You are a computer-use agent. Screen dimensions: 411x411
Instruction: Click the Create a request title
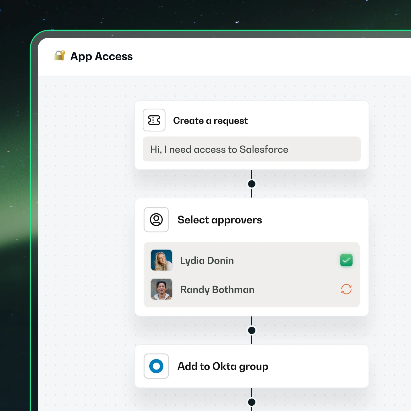210,121
